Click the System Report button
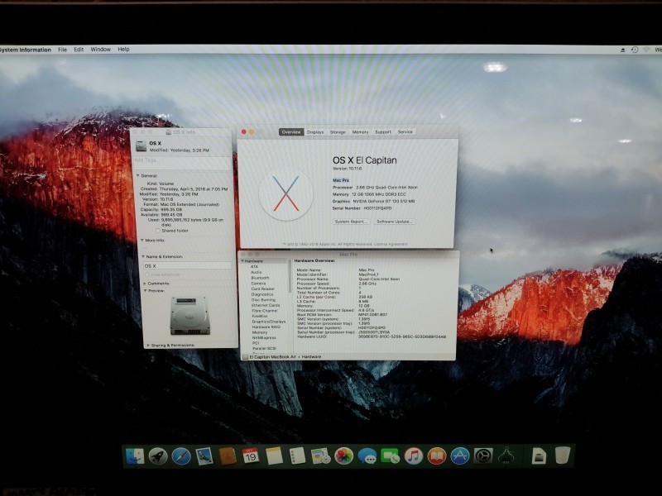The image size is (662, 496). click(351, 222)
